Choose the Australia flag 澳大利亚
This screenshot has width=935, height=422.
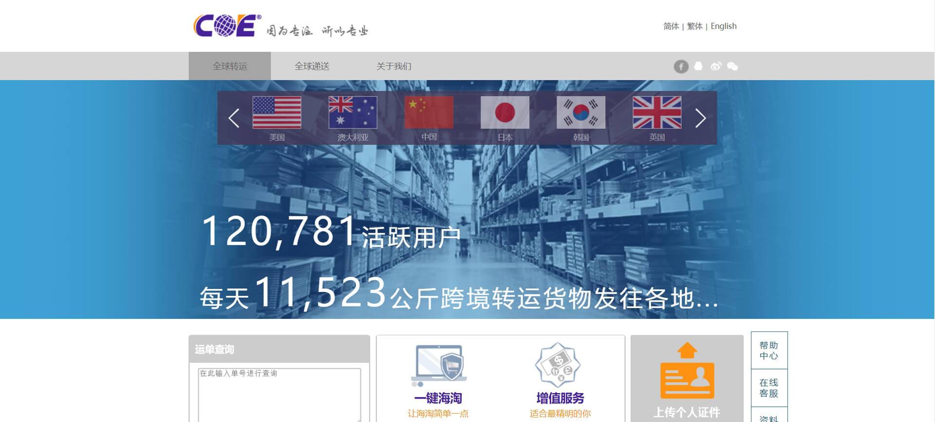[353, 112]
